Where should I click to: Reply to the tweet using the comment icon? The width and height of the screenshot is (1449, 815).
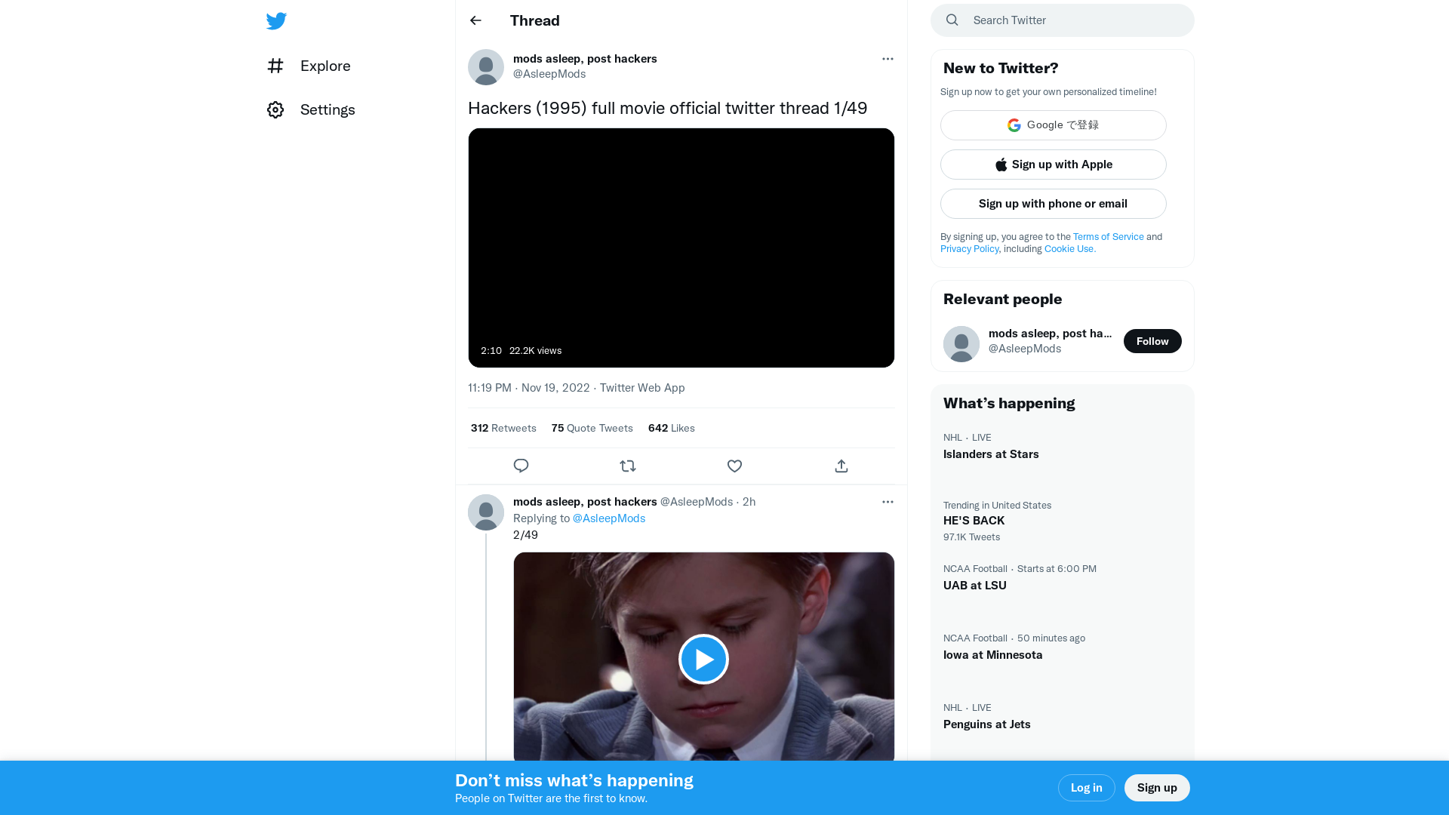(521, 466)
